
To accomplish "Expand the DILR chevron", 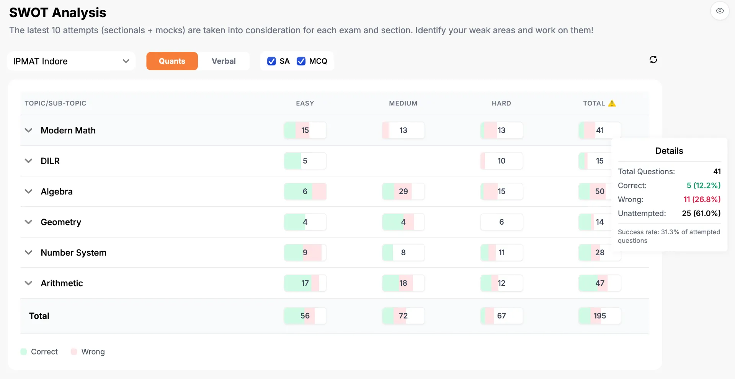I will click(x=28, y=161).
